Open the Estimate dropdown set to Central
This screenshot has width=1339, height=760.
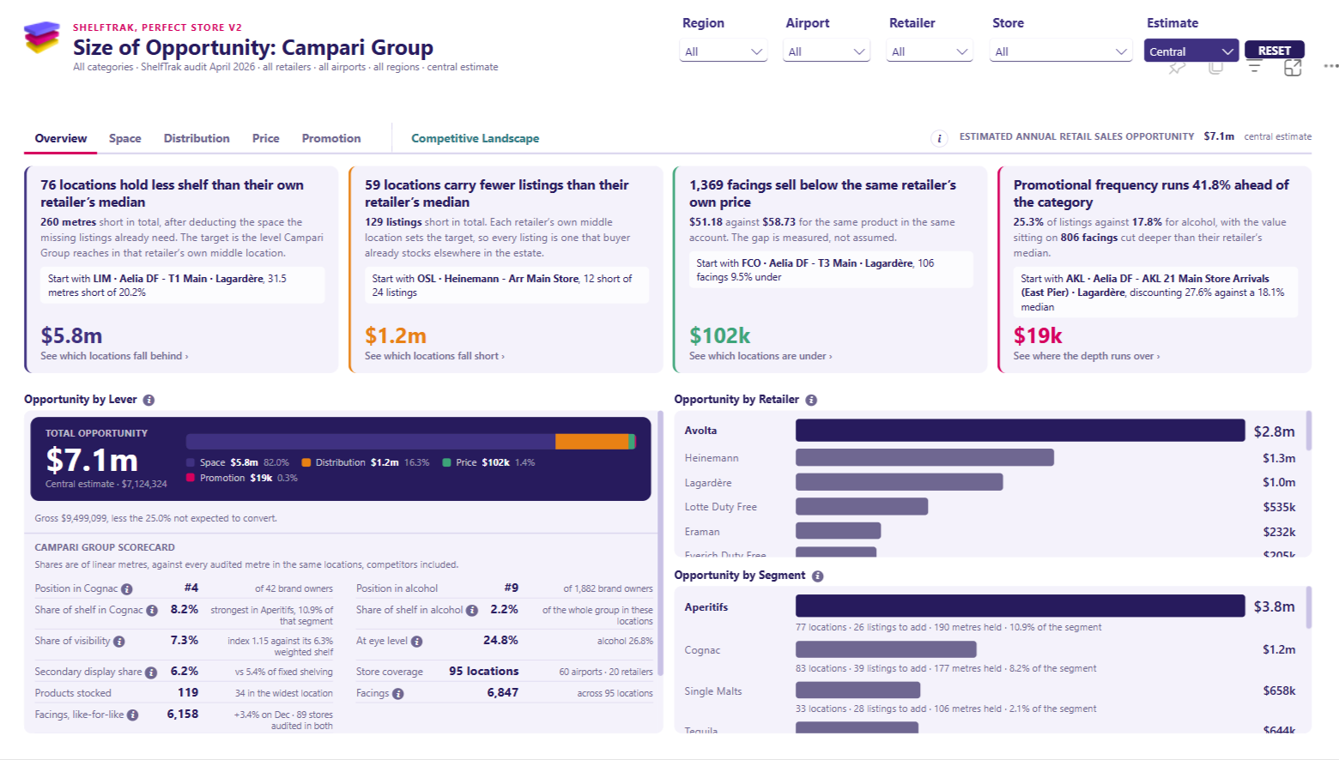pos(1191,51)
